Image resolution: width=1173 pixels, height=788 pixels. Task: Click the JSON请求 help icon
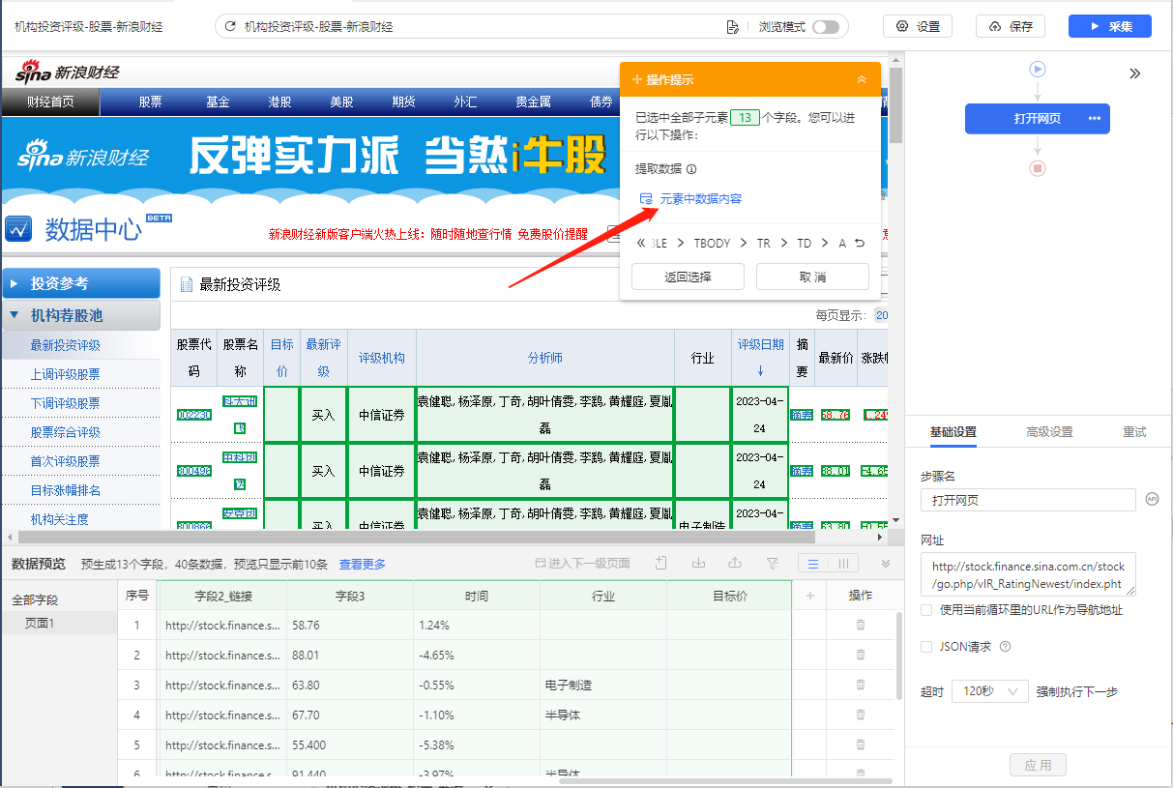point(1005,647)
